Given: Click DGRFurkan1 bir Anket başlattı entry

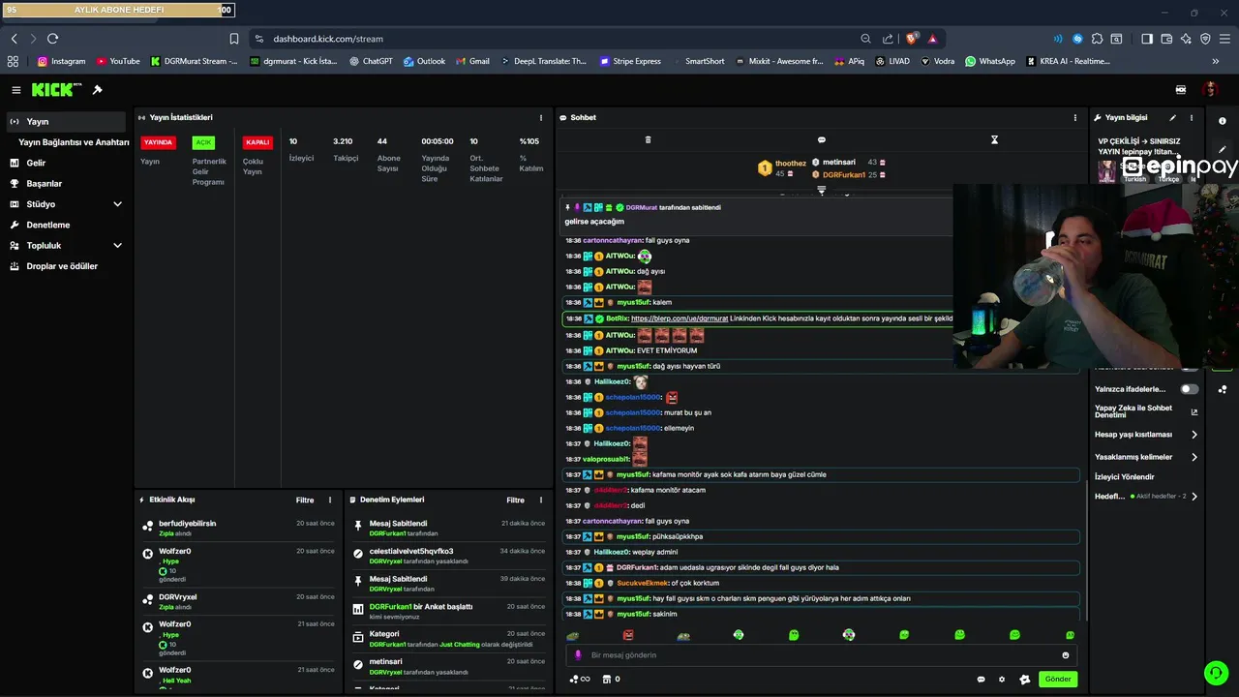Looking at the screenshot, I should click(x=421, y=607).
